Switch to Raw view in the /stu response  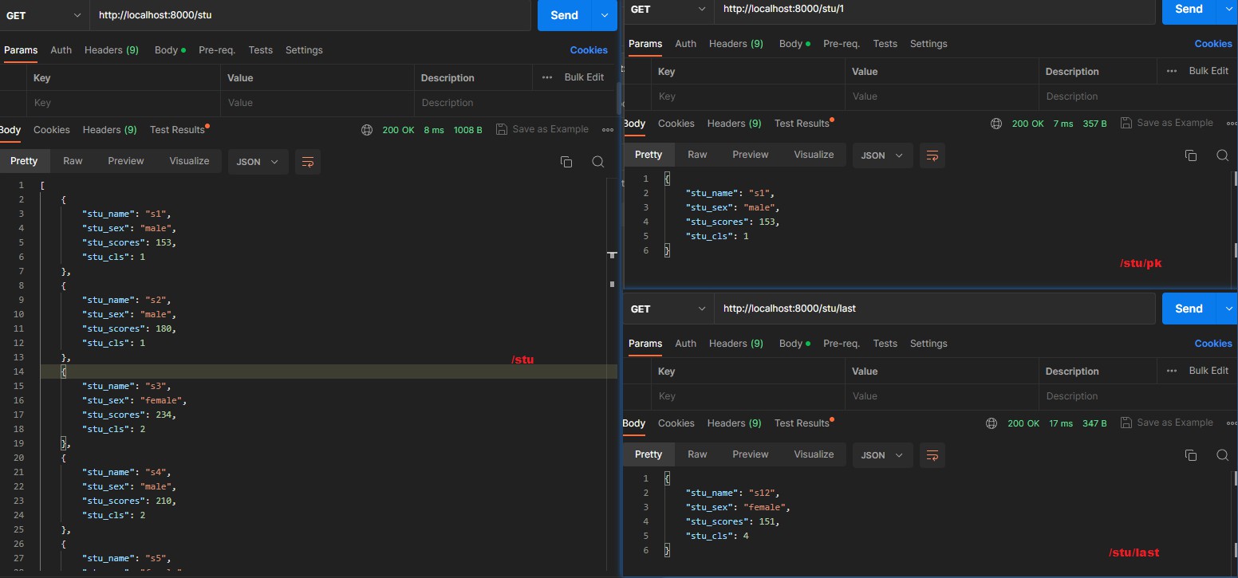(x=73, y=161)
